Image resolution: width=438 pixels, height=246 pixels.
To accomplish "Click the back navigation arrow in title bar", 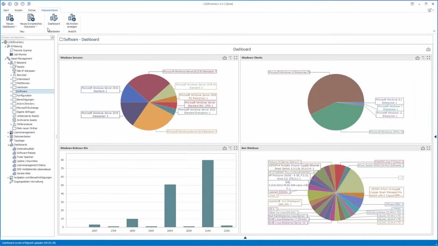I will pyautogui.click(x=9, y=4).
